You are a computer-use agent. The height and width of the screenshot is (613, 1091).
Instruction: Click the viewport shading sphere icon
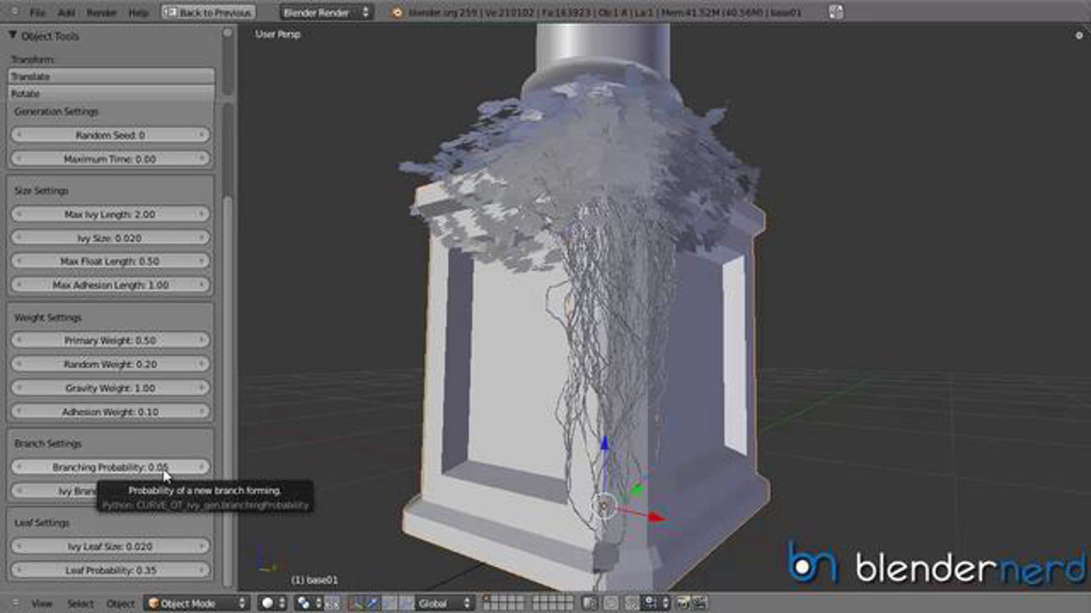tap(268, 603)
